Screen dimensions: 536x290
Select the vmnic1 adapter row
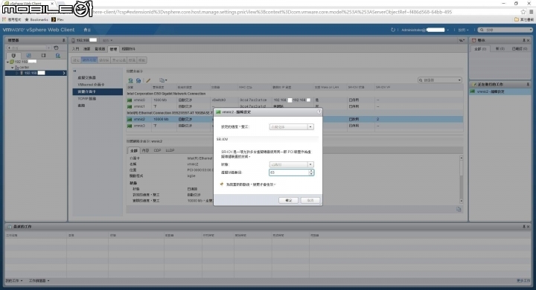coord(295,106)
